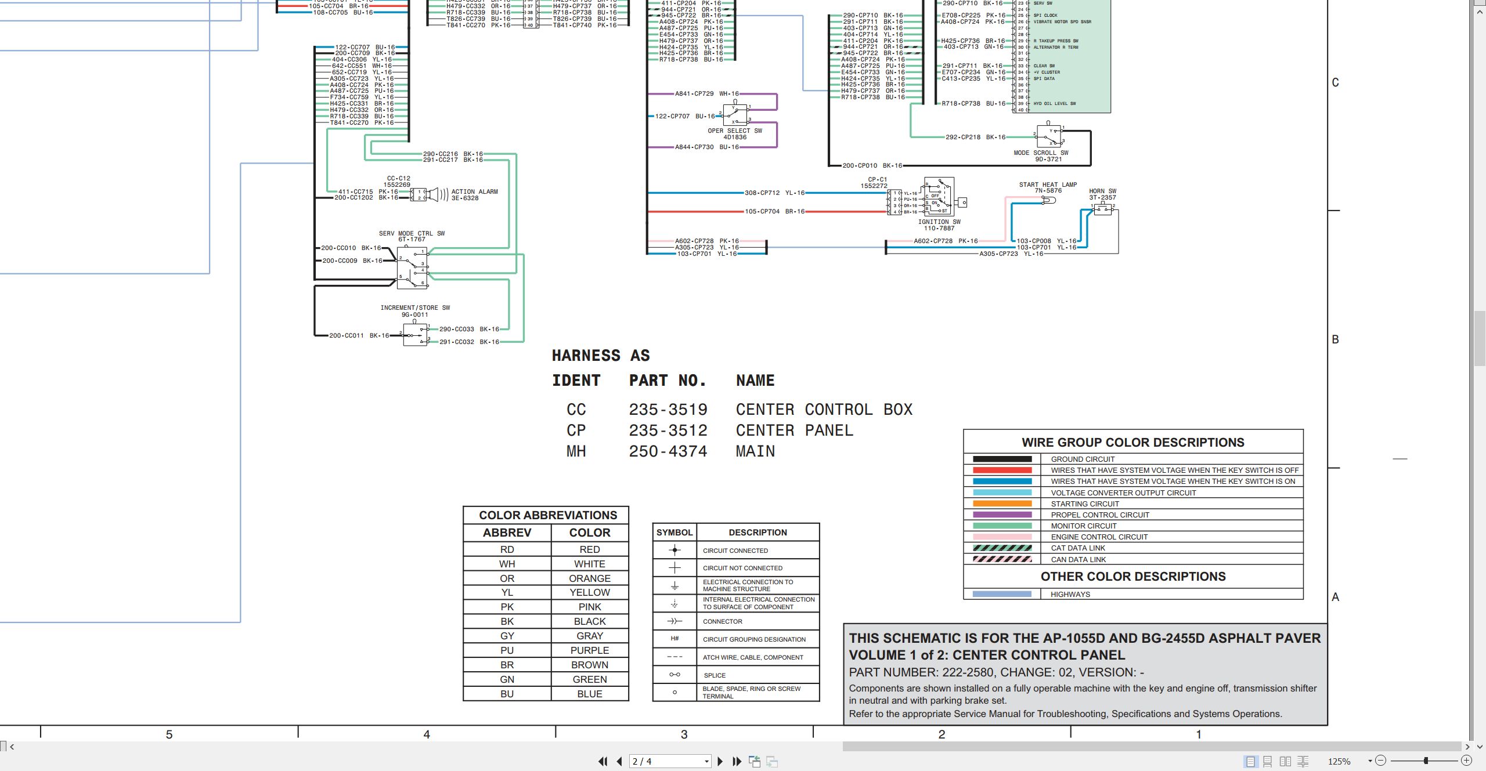Viewport: 1486px width, 771px height.
Task: Click the 'CENTER PANEL' name text
Action: click(795, 430)
